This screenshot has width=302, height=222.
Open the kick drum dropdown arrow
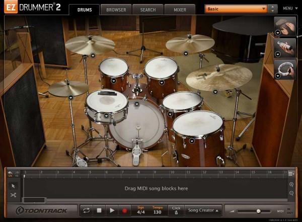pos(137,104)
